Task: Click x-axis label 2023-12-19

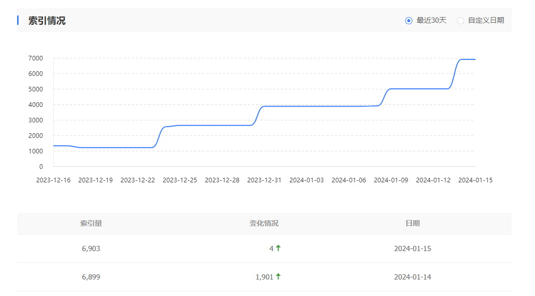Action: coord(96,180)
